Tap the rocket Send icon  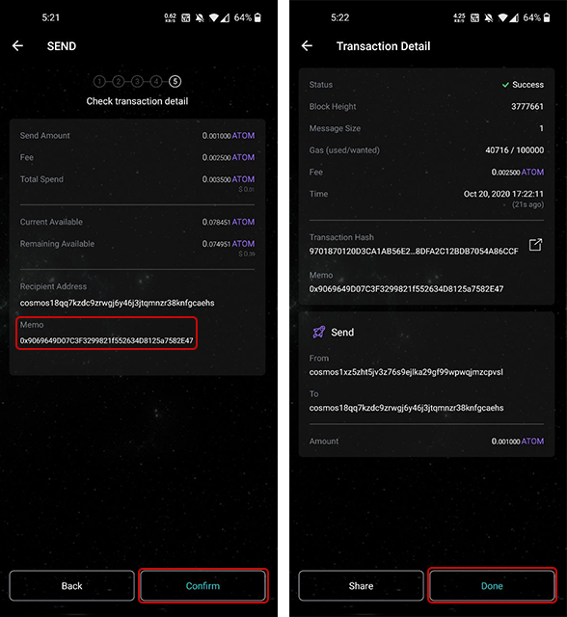tap(319, 332)
